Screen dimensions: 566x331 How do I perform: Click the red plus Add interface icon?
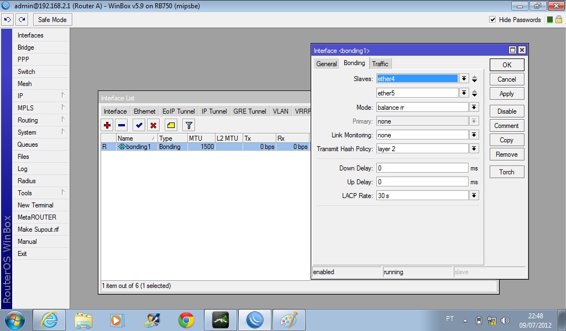(x=108, y=125)
